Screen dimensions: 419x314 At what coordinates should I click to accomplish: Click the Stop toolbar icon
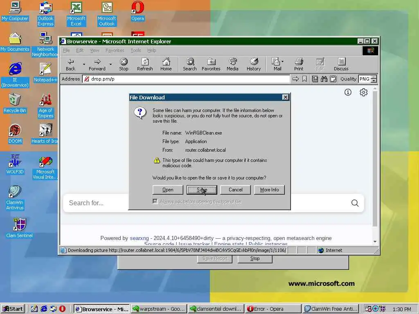[124, 64]
